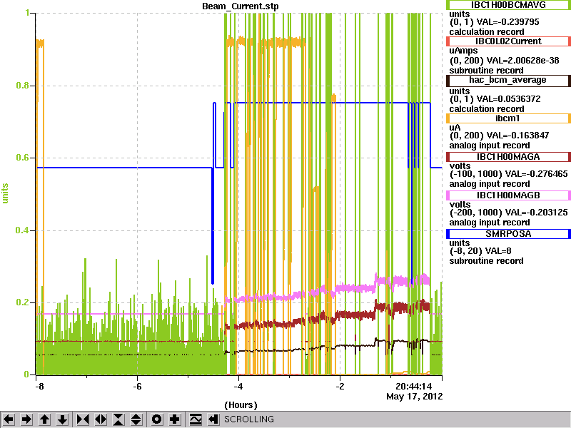Screen dimensions: 571x428
Task: Click 'volts' under IBC1H00MAGB
Action: (x=460, y=205)
